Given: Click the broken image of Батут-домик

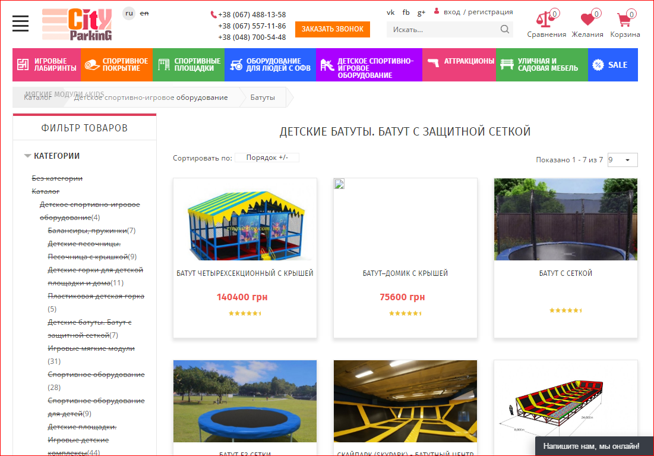Looking at the screenshot, I should 339,184.
